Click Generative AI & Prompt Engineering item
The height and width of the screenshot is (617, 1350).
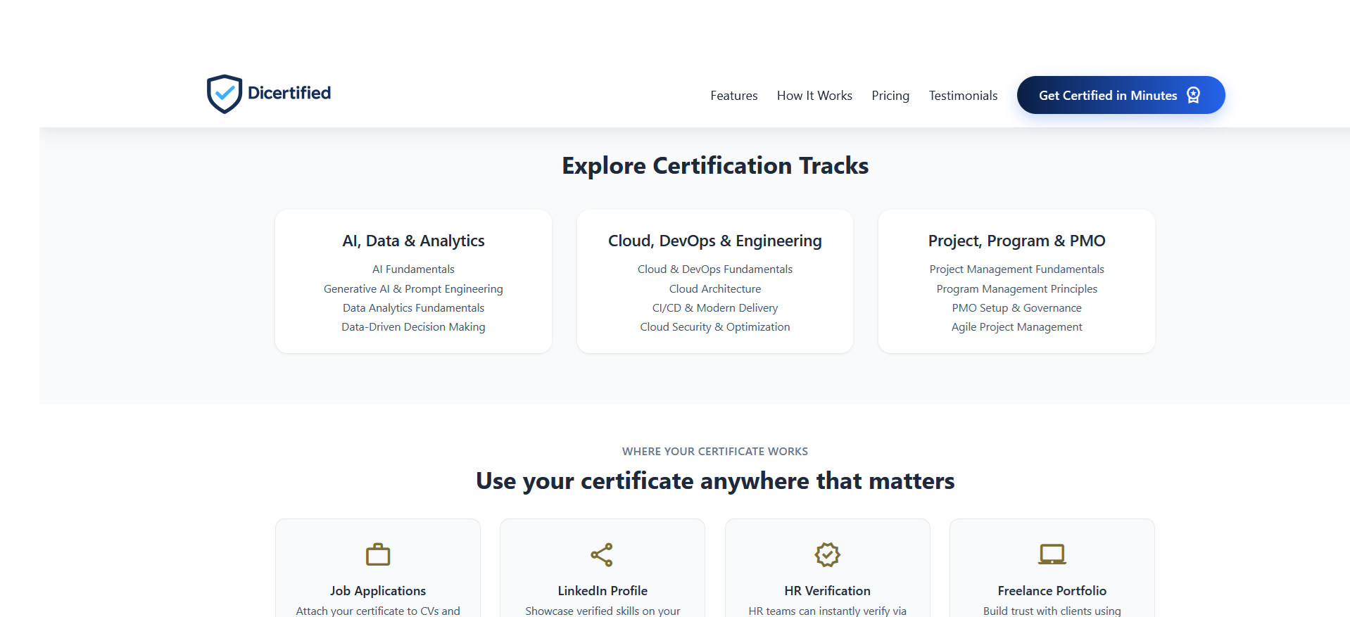[x=413, y=289]
